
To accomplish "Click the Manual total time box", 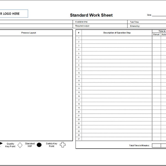I will click(156, 146).
